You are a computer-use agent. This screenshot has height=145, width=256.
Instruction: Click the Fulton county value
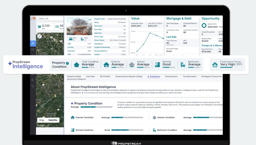(x=123, y=55)
